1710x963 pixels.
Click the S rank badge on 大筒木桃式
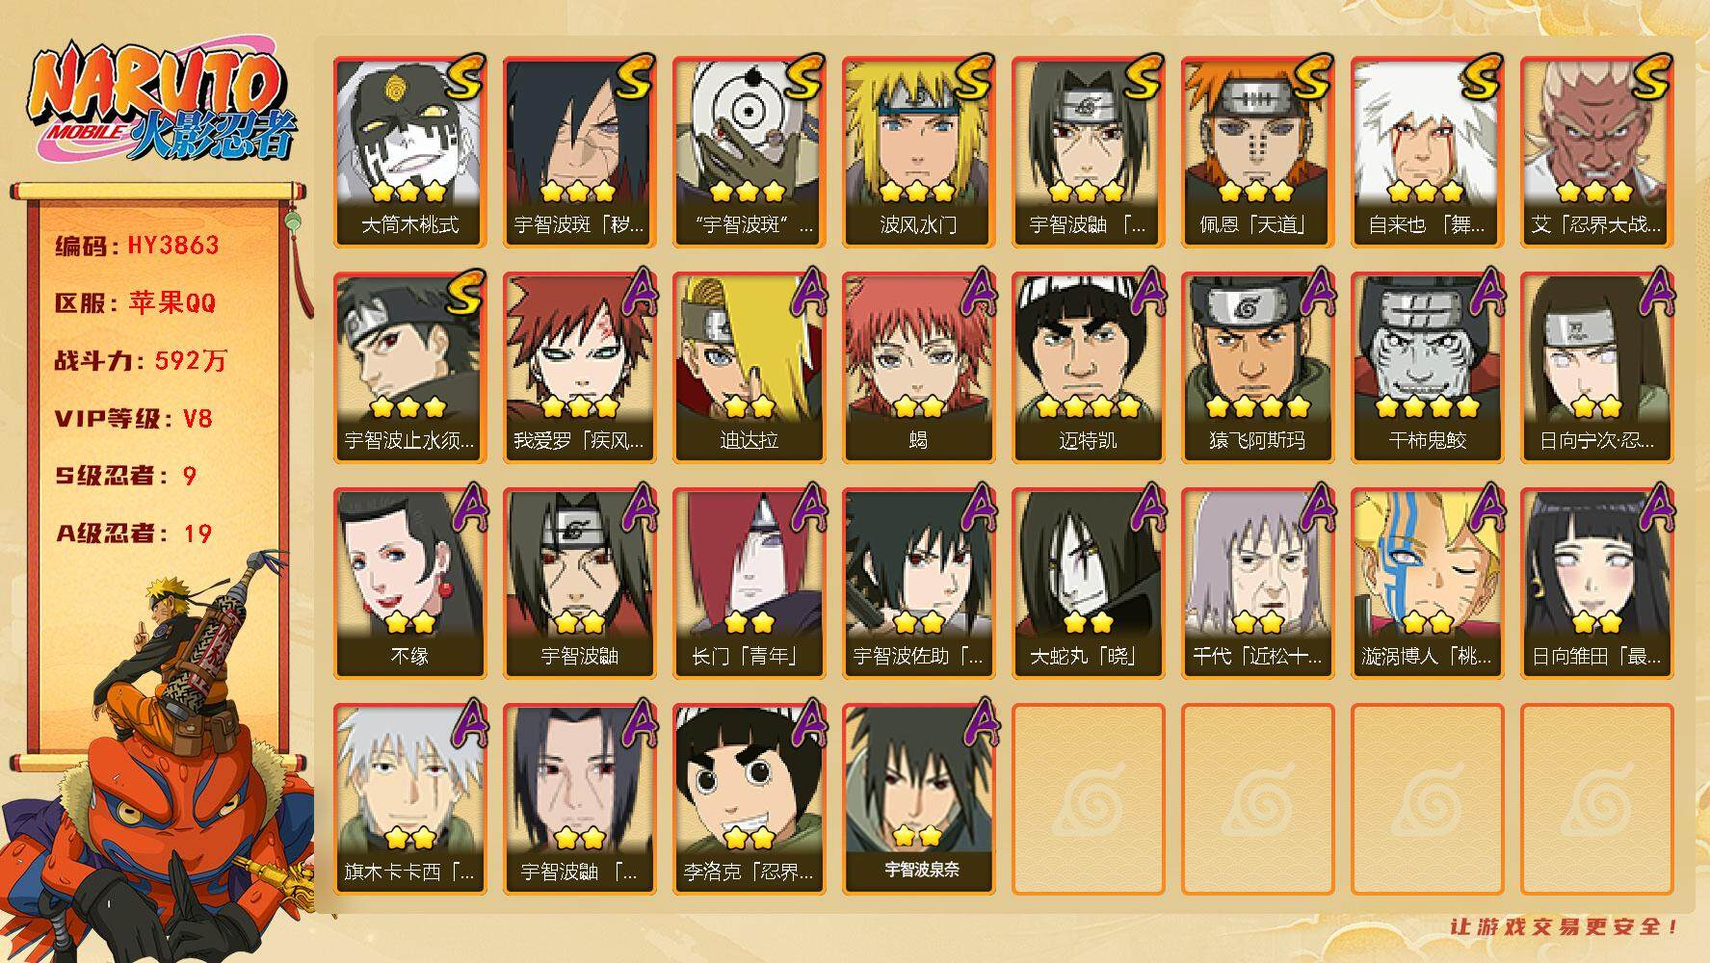coord(461,77)
